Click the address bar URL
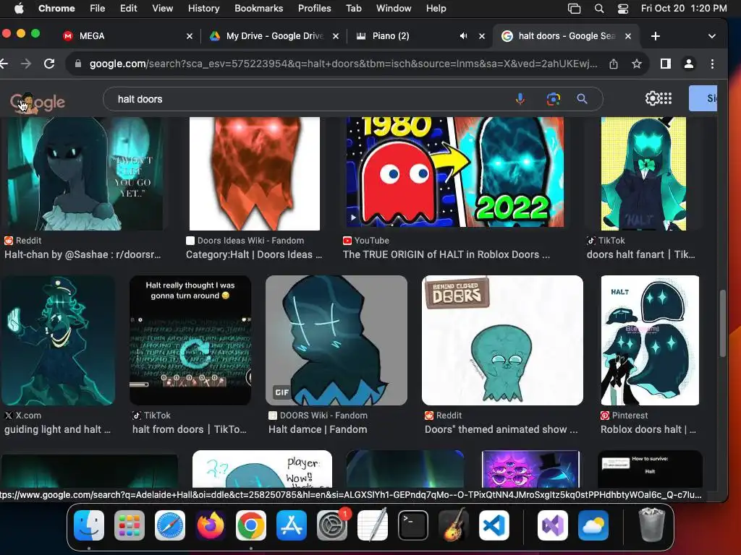741x555 pixels. click(343, 64)
